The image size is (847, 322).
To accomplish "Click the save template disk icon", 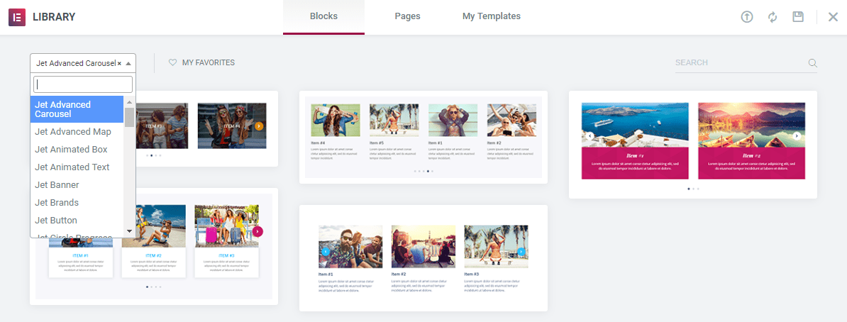I will 798,16.
